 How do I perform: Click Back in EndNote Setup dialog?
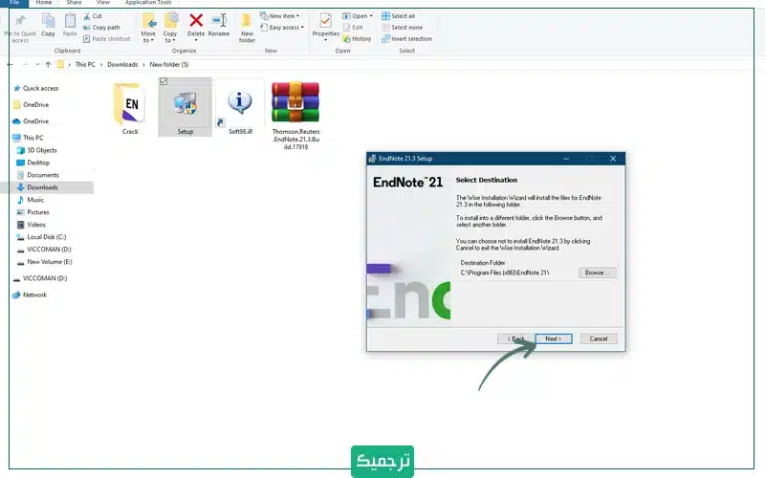pos(515,338)
